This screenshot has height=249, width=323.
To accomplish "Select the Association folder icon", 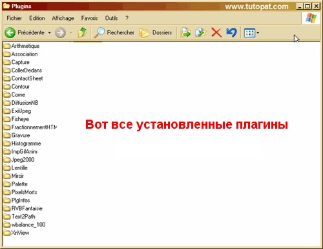I will (7, 54).
